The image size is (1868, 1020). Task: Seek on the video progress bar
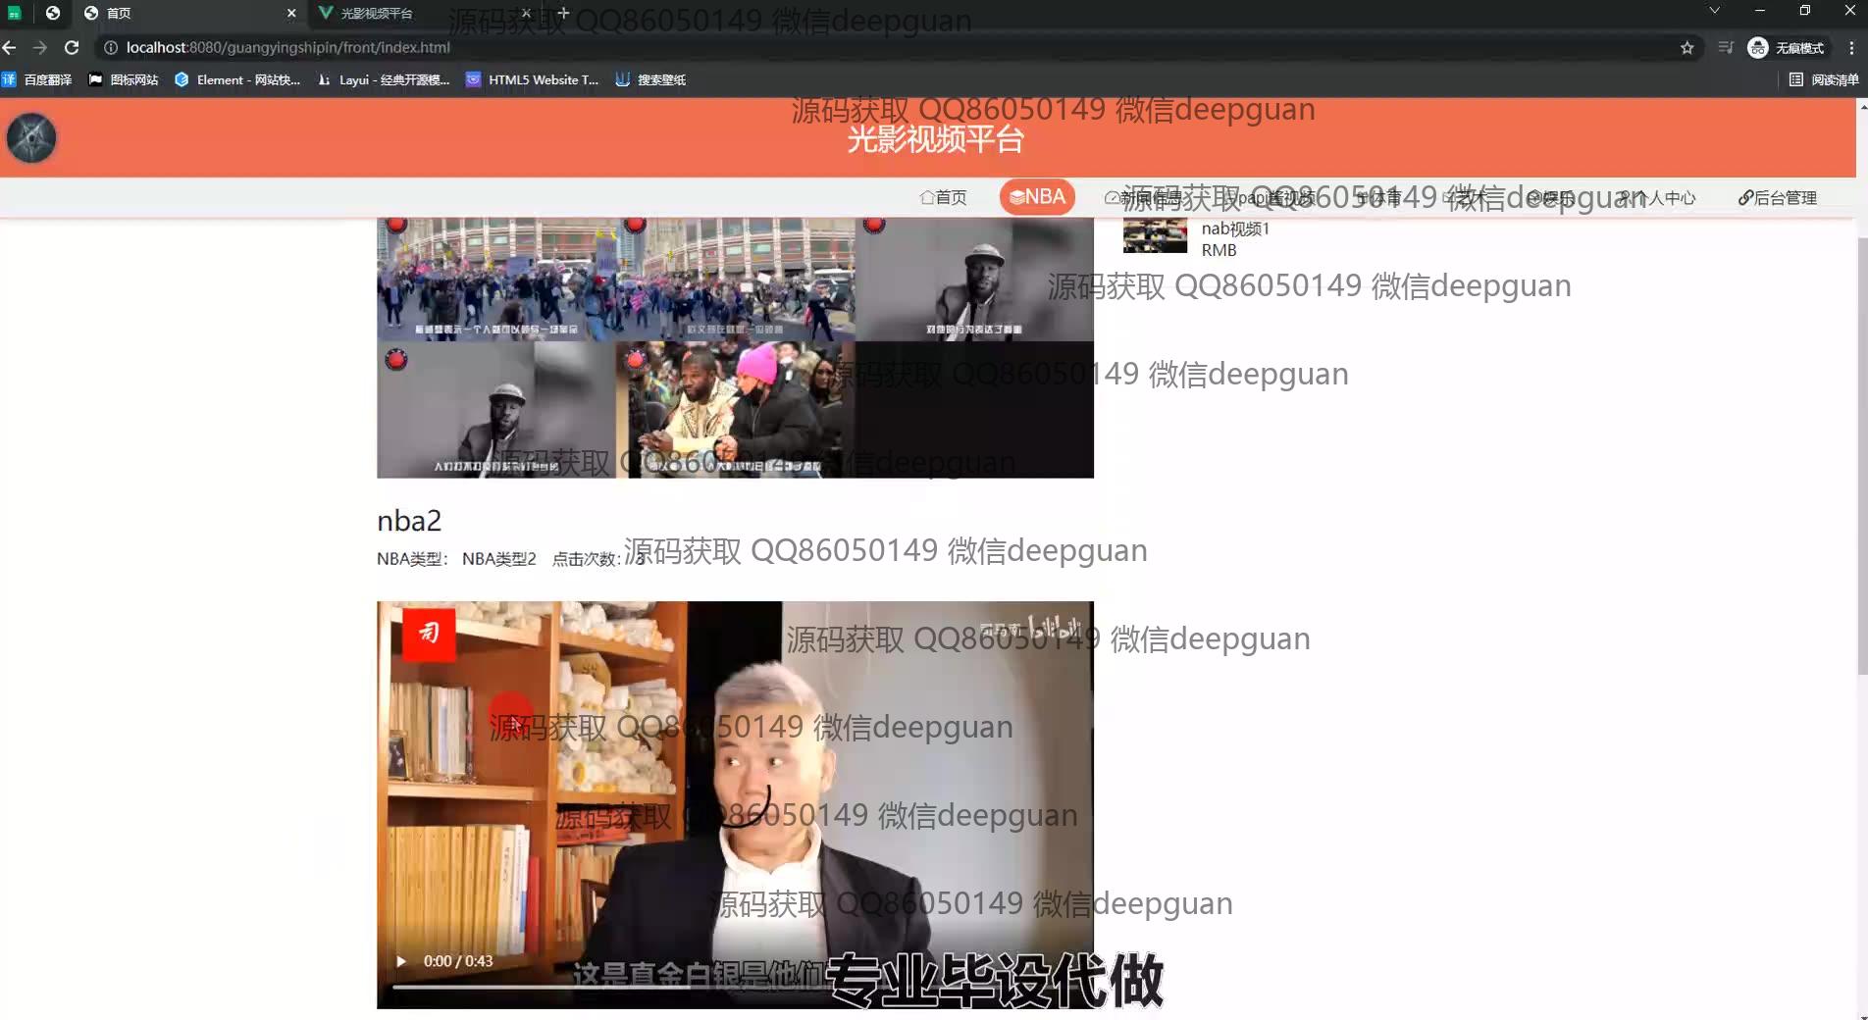click(x=735, y=987)
